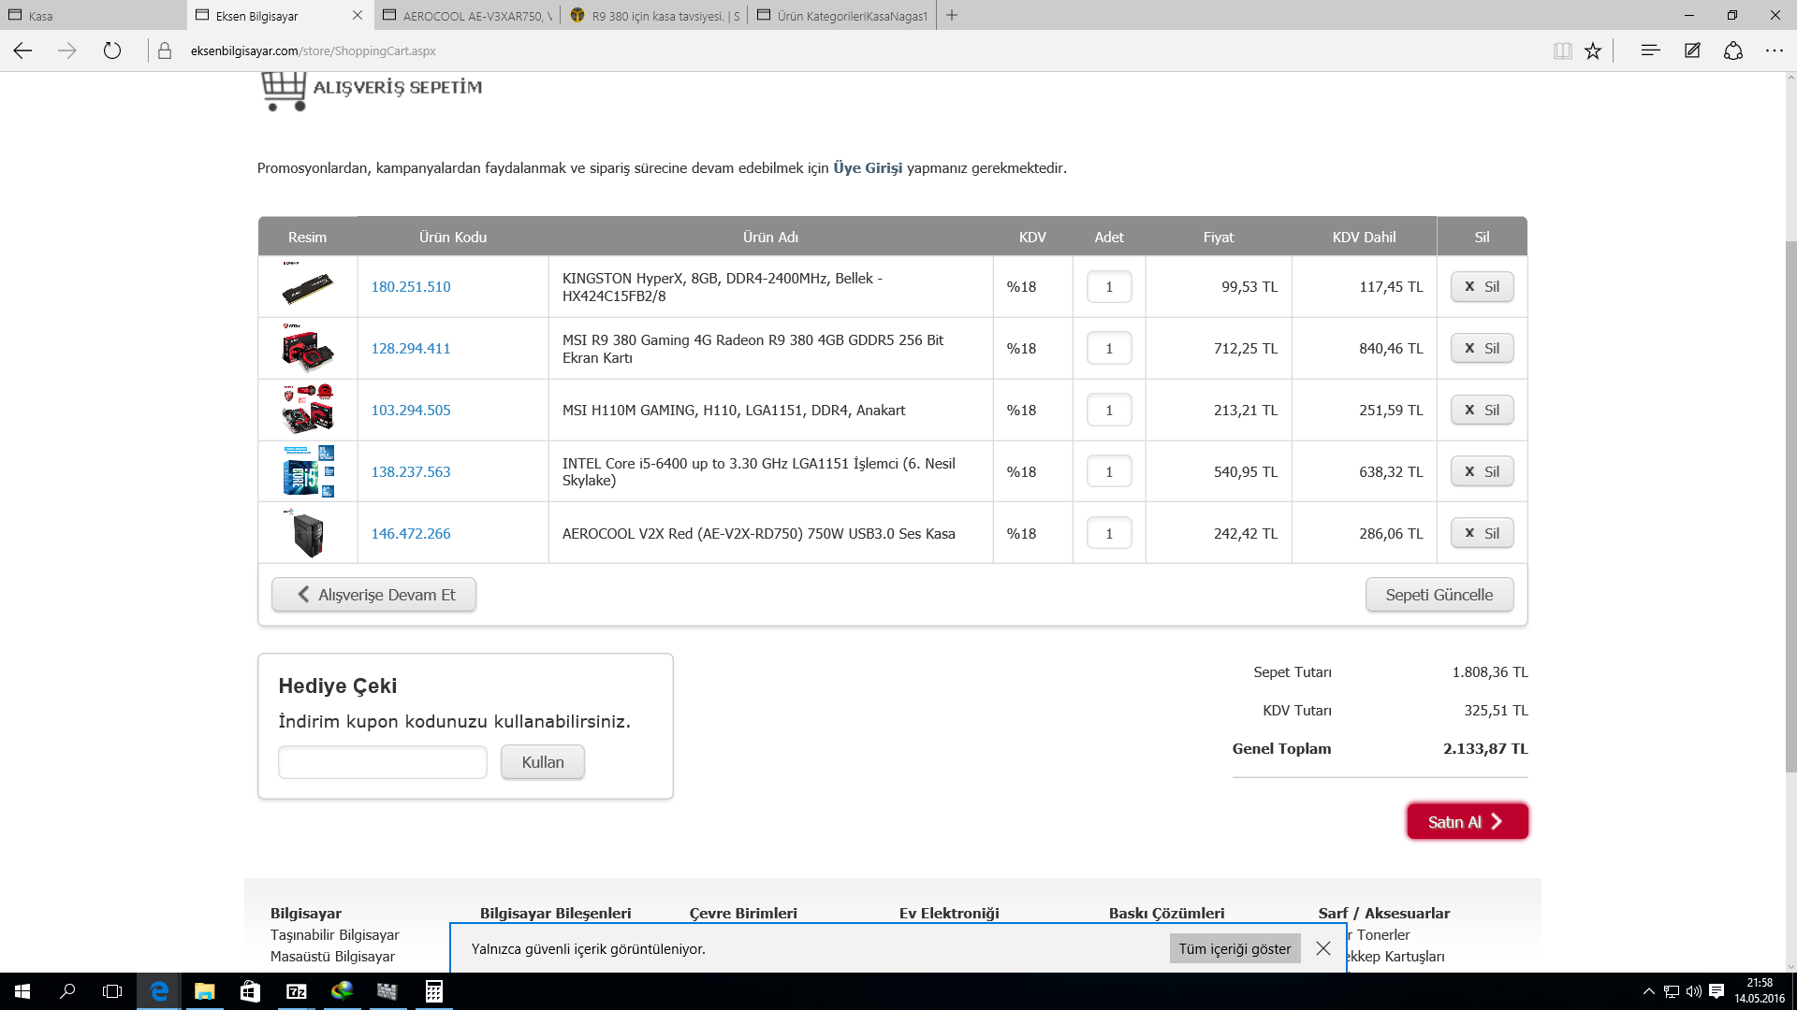Close the secure content notification bar
Screen dimensions: 1797x1010
[x=1322, y=948]
